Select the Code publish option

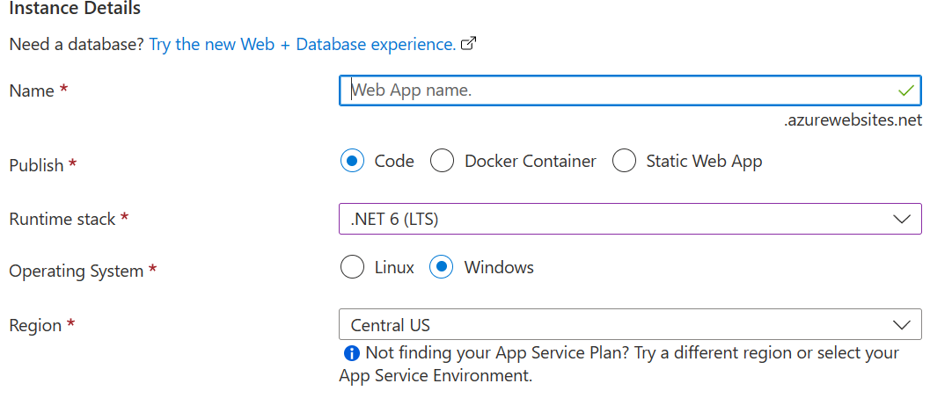352,162
